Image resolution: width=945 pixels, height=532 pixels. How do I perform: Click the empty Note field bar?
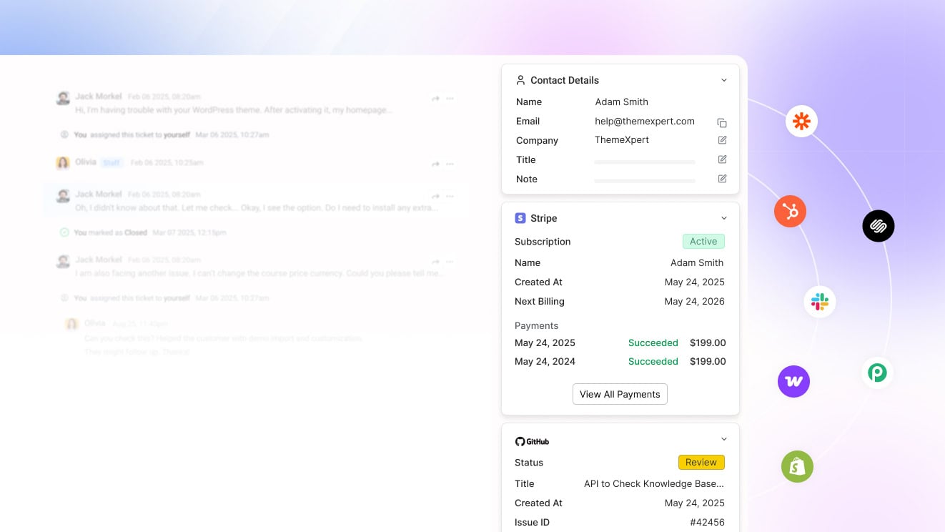(x=643, y=179)
